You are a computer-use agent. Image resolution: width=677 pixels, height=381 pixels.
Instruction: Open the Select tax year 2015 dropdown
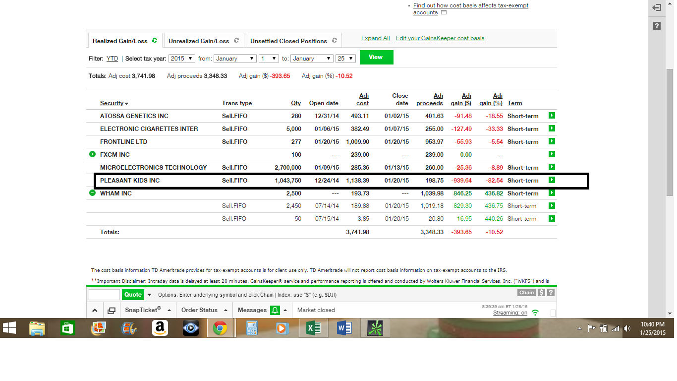182,59
